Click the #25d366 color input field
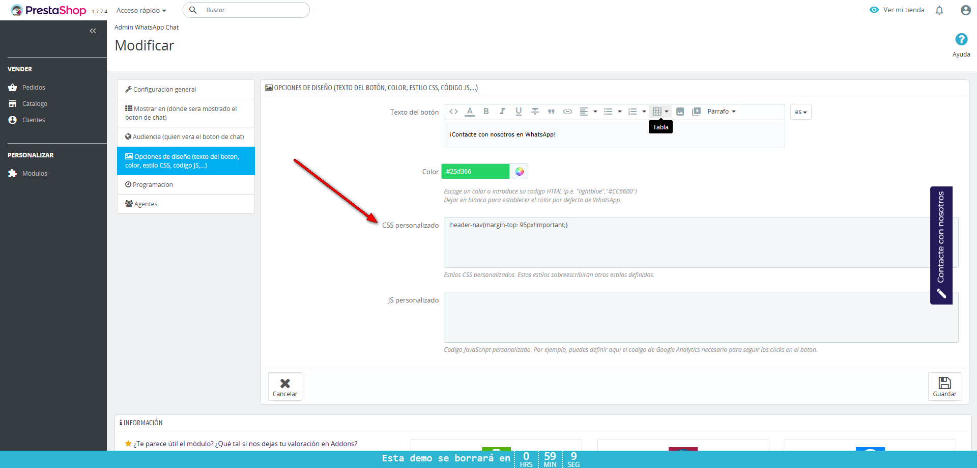 point(475,172)
